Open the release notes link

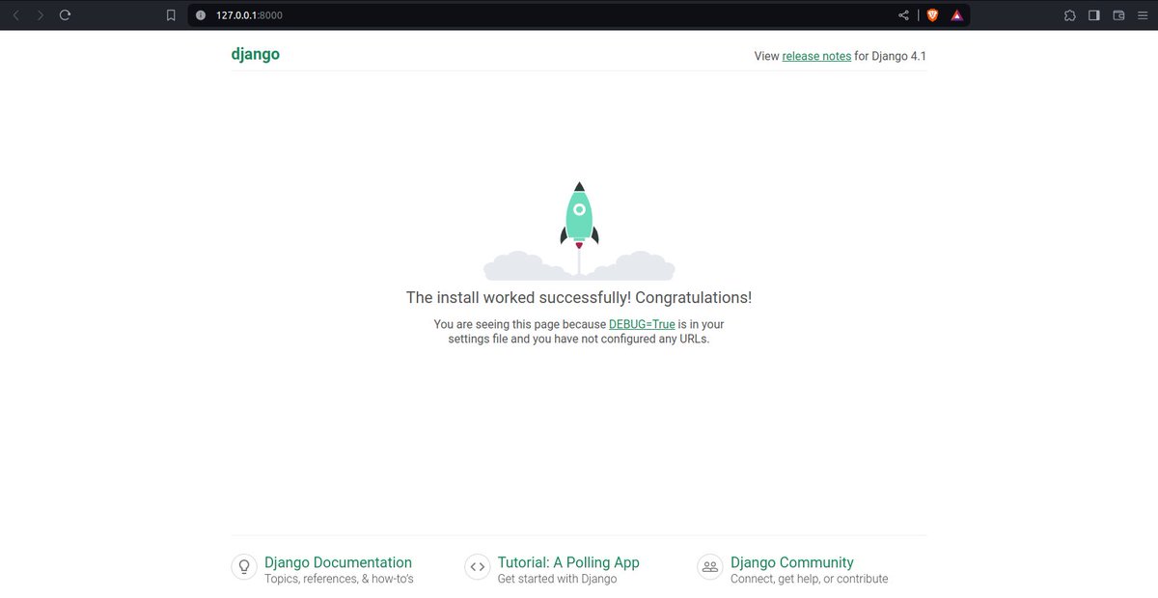click(816, 56)
